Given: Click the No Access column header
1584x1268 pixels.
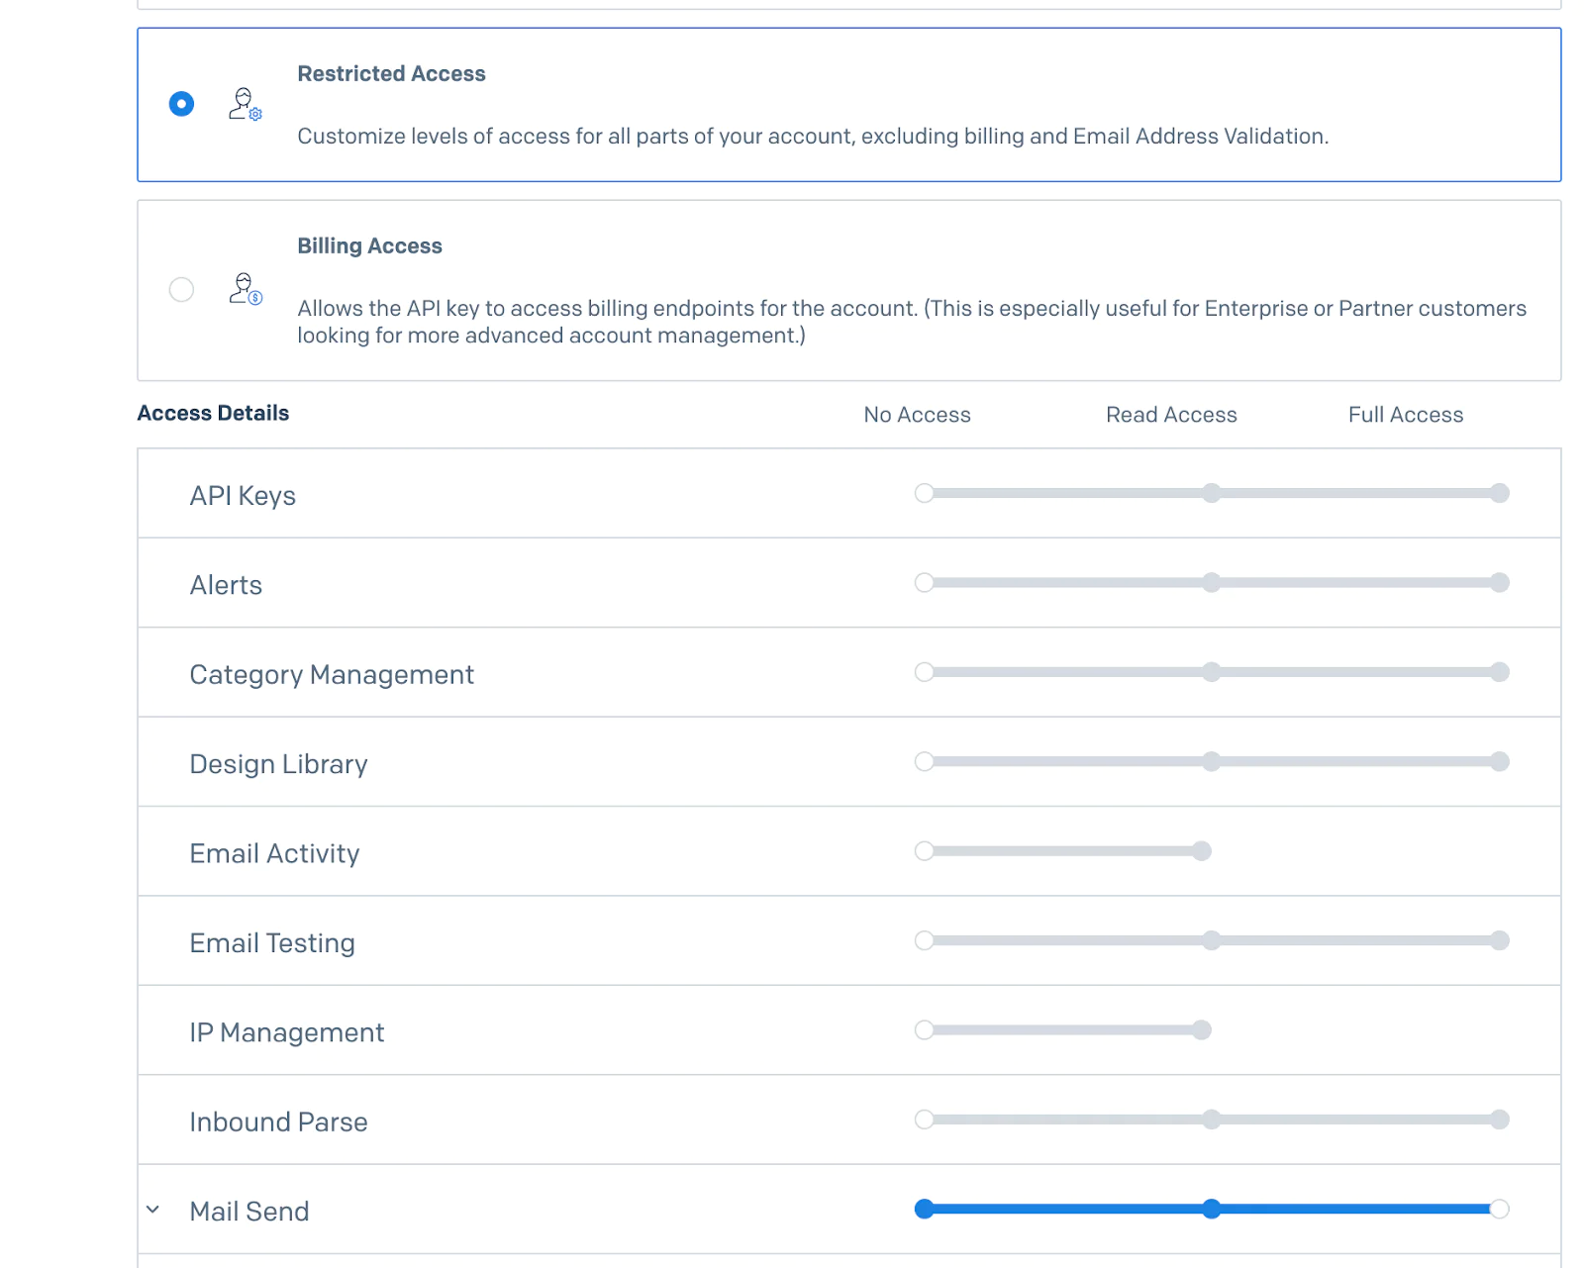Looking at the screenshot, I should (917, 415).
